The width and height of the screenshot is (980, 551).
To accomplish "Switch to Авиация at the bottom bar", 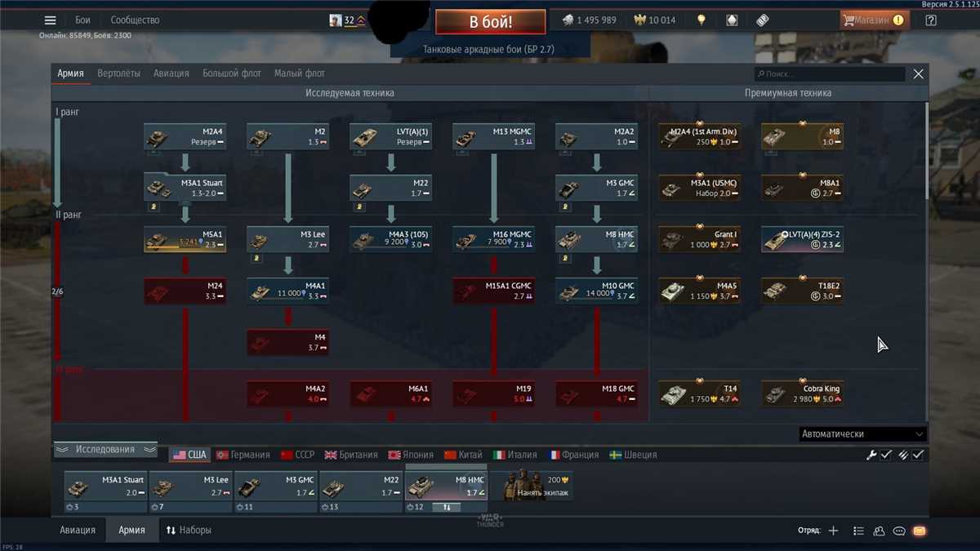I will (x=78, y=530).
